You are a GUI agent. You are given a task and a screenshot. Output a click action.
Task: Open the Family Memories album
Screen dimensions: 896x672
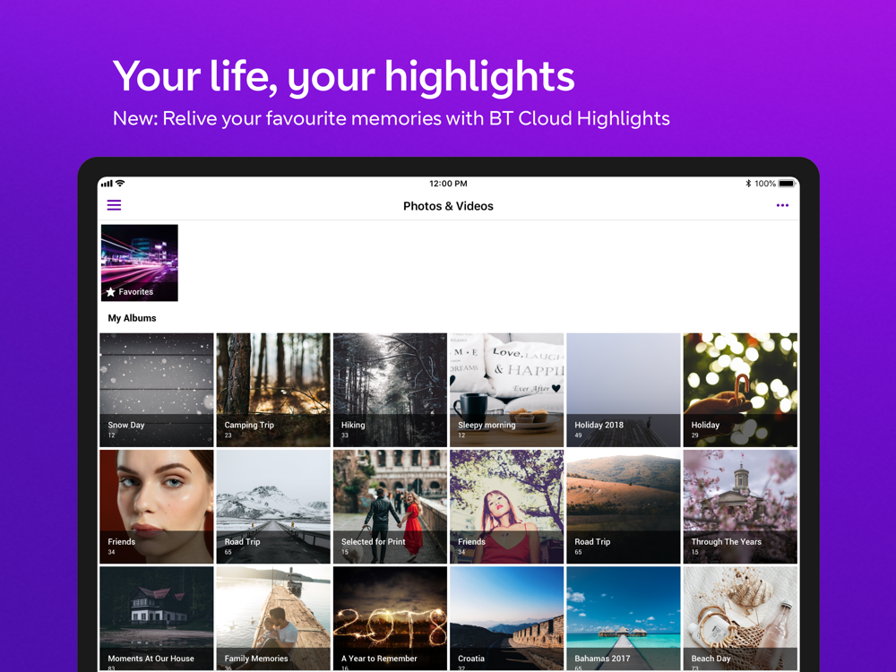[x=273, y=619]
